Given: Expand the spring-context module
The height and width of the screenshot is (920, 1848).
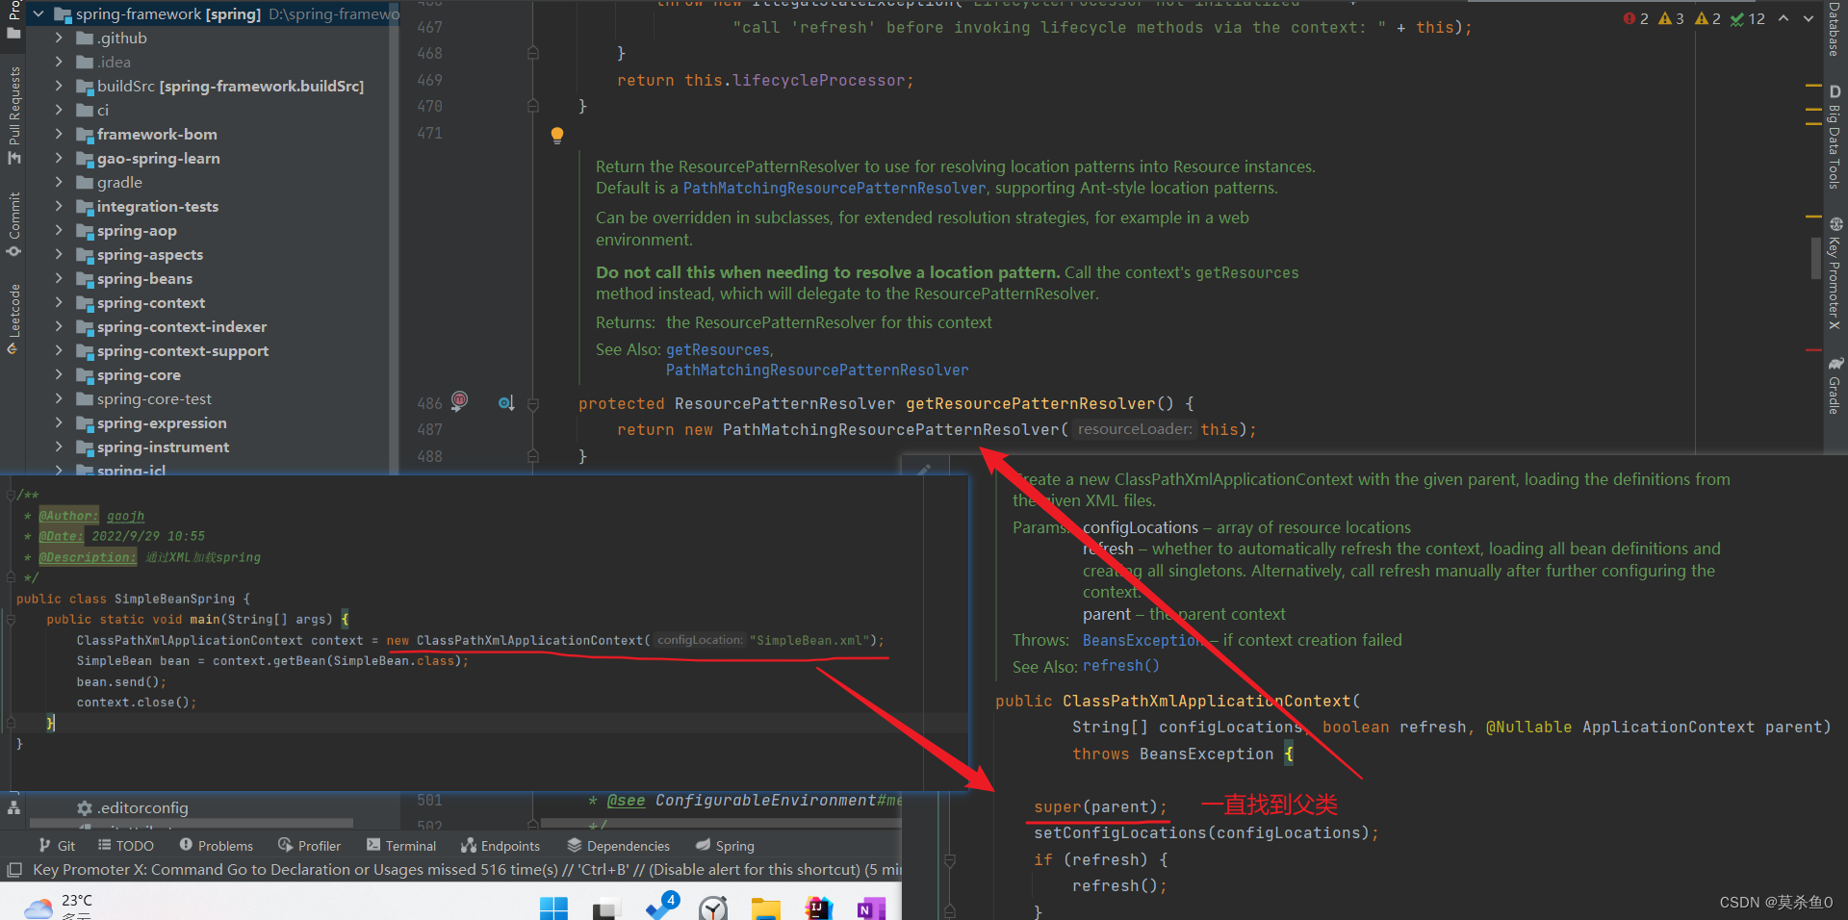Looking at the screenshot, I should click(x=60, y=303).
